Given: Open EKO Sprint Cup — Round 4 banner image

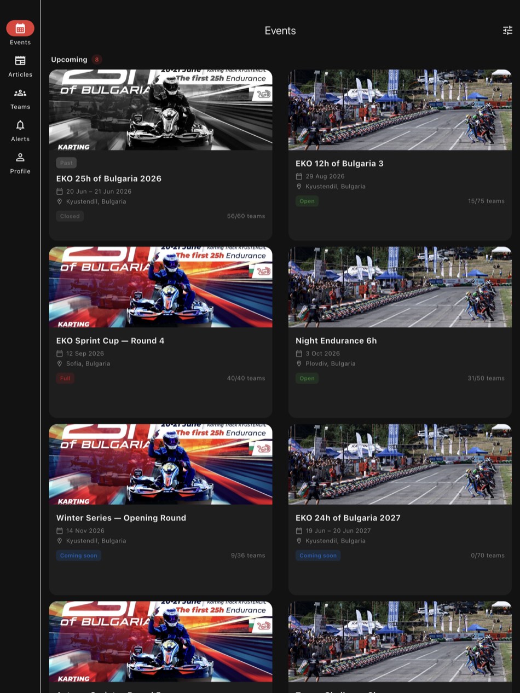Looking at the screenshot, I should coord(160,287).
